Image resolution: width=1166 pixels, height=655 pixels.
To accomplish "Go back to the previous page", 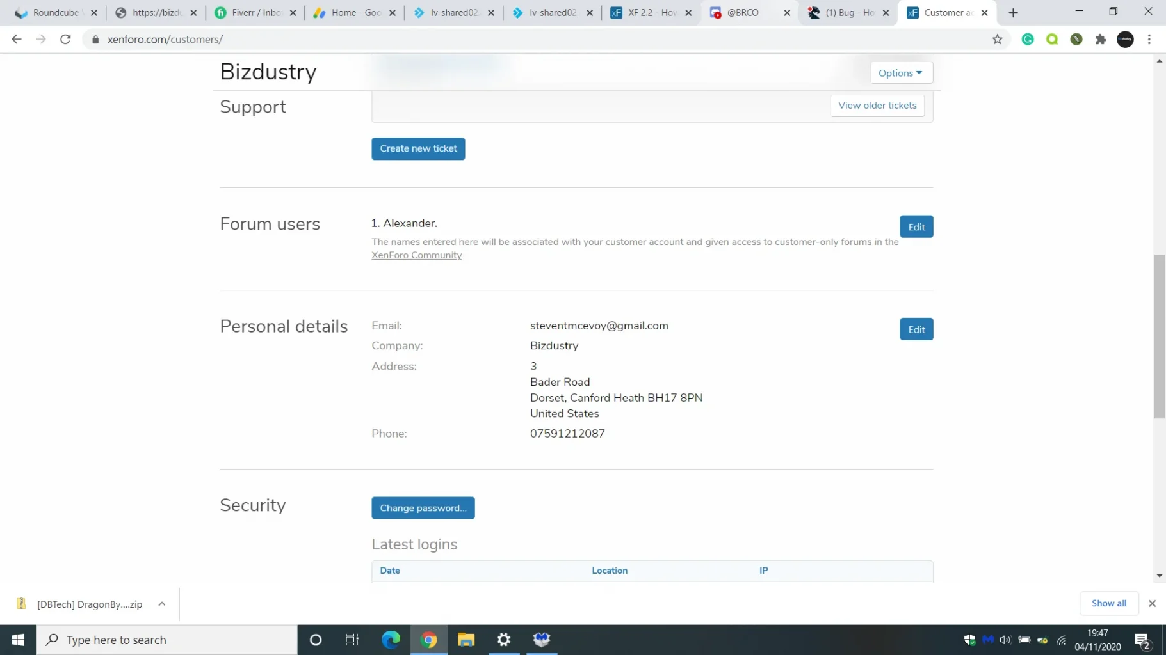I will 17,39.
